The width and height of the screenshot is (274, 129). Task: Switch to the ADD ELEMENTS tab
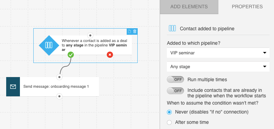(189, 7)
